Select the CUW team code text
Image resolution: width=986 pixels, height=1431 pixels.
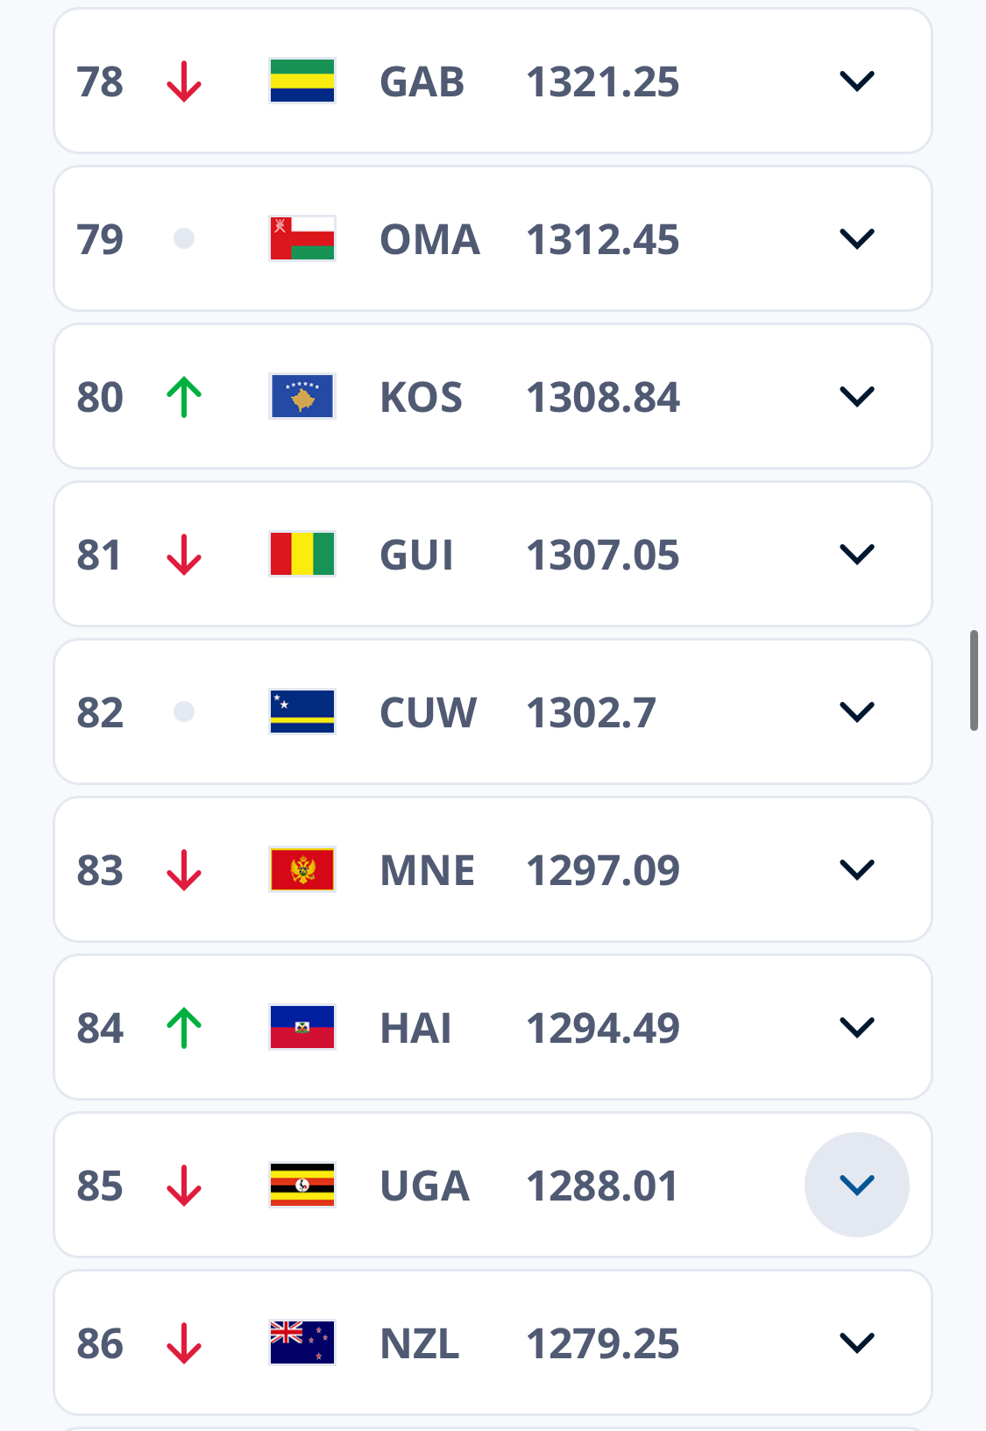click(428, 712)
